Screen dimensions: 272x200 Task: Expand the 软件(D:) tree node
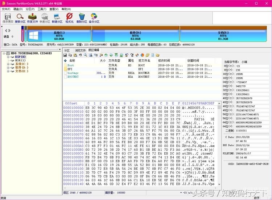[x=8, y=68]
